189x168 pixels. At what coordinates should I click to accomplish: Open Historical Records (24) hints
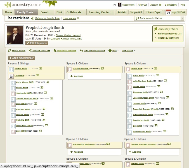(x=170, y=34)
